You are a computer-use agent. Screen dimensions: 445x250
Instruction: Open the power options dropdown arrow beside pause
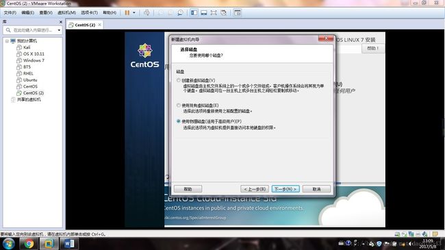[134, 13]
